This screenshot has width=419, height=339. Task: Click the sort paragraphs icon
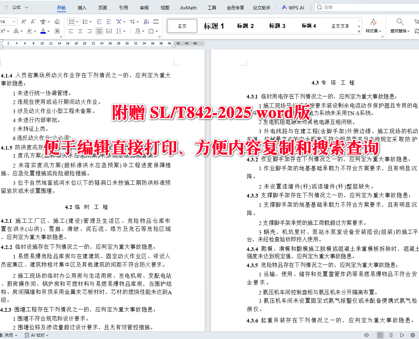point(147,22)
